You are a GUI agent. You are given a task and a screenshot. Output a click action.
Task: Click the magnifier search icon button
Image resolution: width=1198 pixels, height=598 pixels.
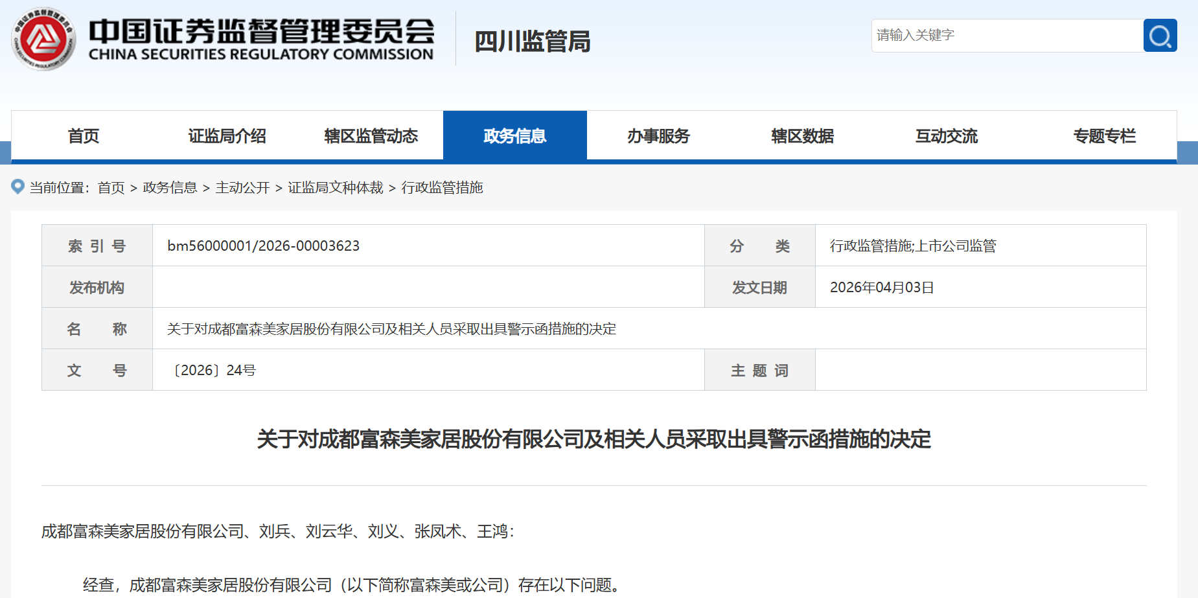click(1160, 36)
